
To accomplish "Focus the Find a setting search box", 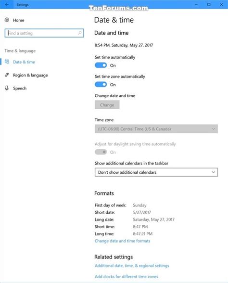I will (44, 33).
